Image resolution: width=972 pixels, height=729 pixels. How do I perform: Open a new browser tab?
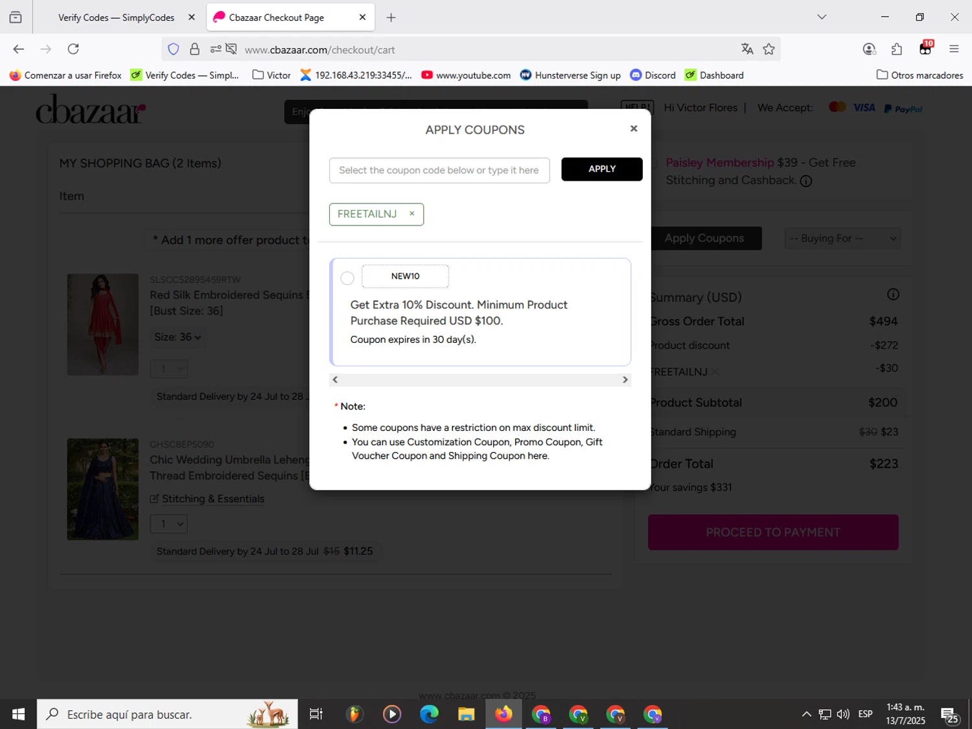coord(391,17)
